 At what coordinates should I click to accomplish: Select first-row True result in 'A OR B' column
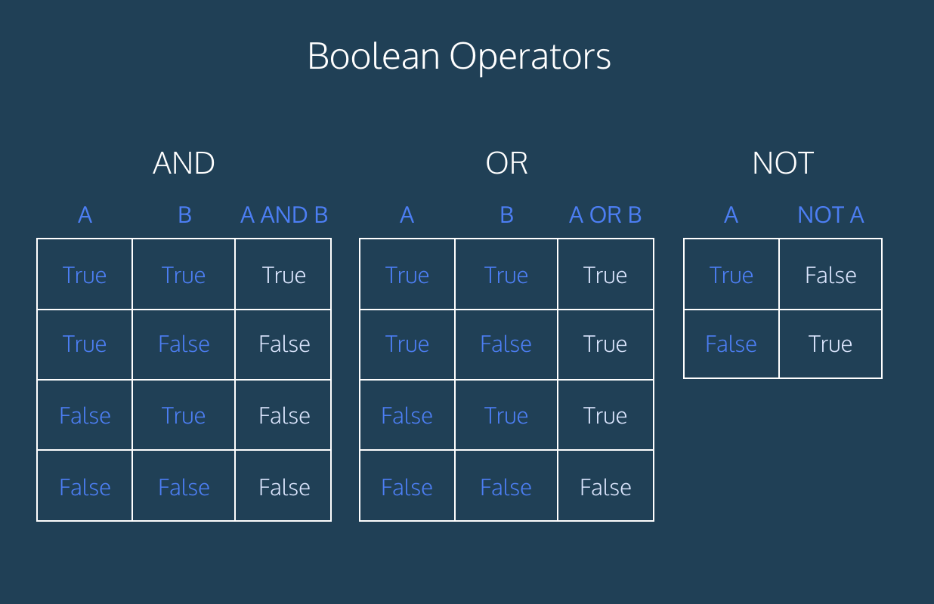point(605,275)
